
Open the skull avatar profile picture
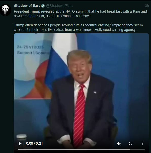coord(6,10)
